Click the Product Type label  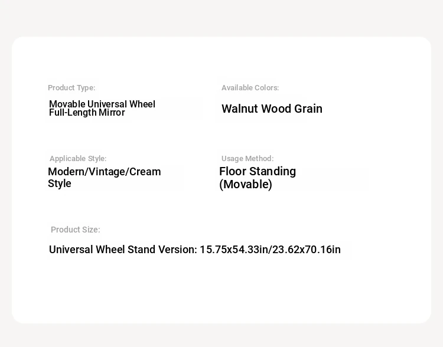click(71, 88)
